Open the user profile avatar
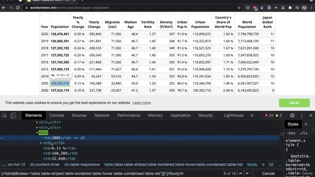The image size is (315, 177). [304, 8]
